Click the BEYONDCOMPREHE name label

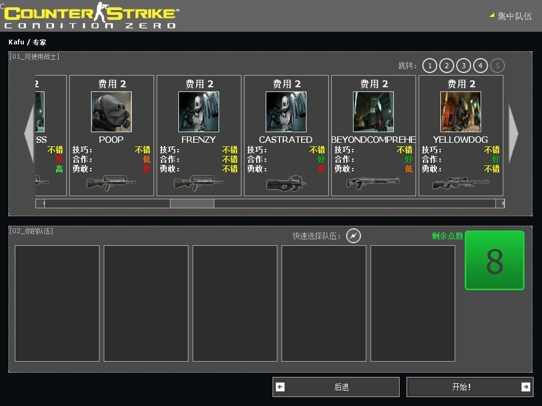(x=373, y=140)
